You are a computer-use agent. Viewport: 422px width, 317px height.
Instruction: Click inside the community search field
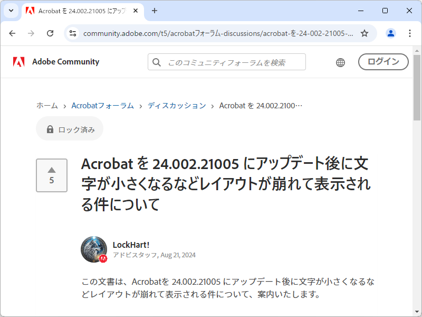[222, 62]
